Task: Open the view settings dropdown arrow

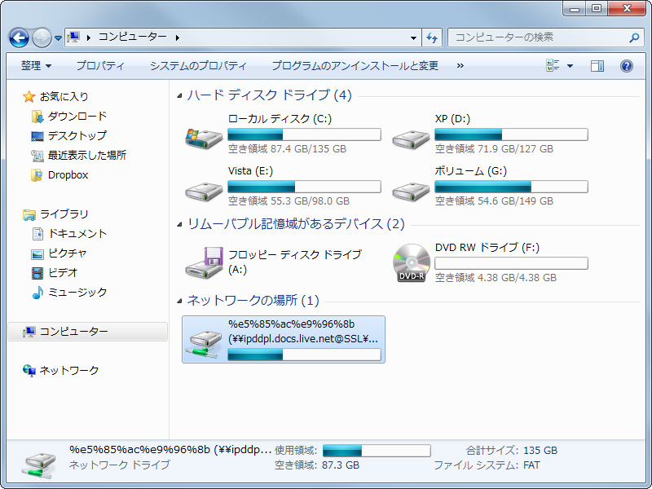Action: (x=569, y=65)
